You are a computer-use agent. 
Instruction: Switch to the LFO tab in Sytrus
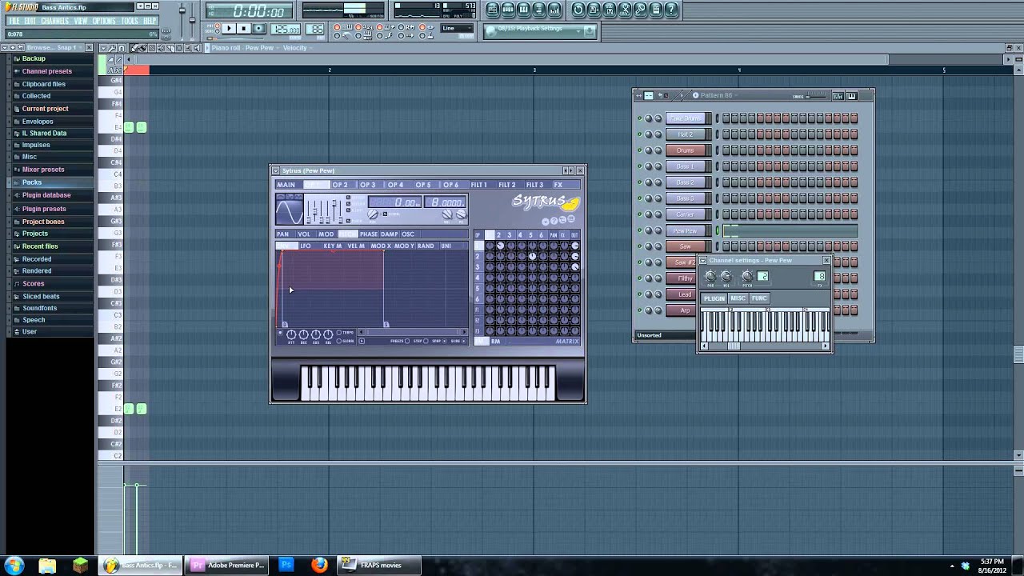(306, 246)
